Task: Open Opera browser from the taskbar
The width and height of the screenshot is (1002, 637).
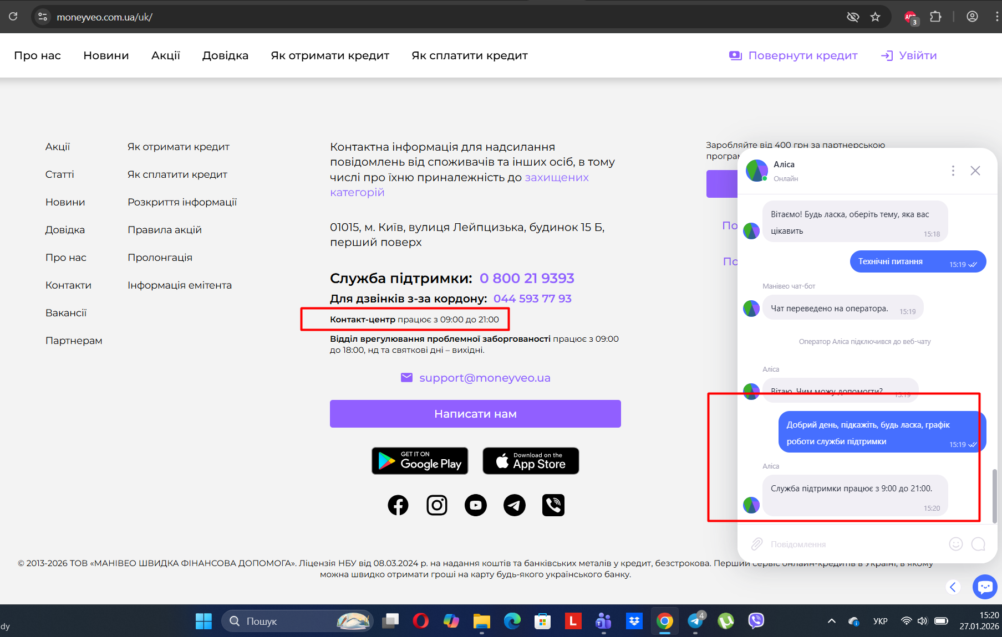Action: pos(421,621)
